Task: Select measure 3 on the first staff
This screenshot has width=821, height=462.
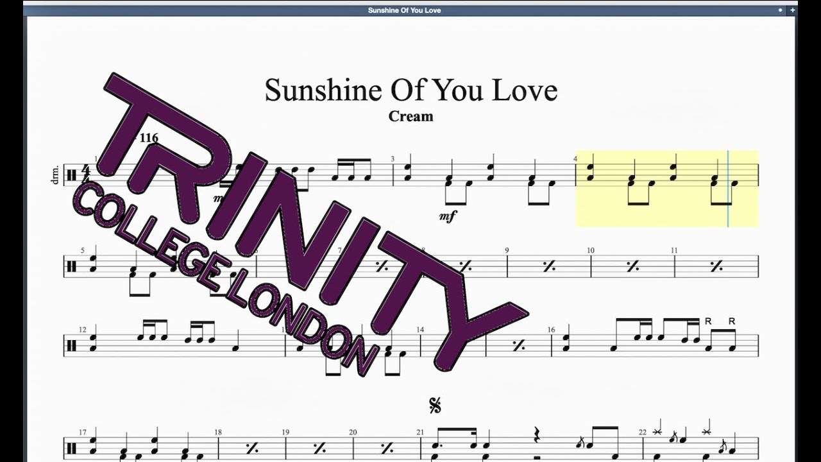Action: tap(483, 176)
